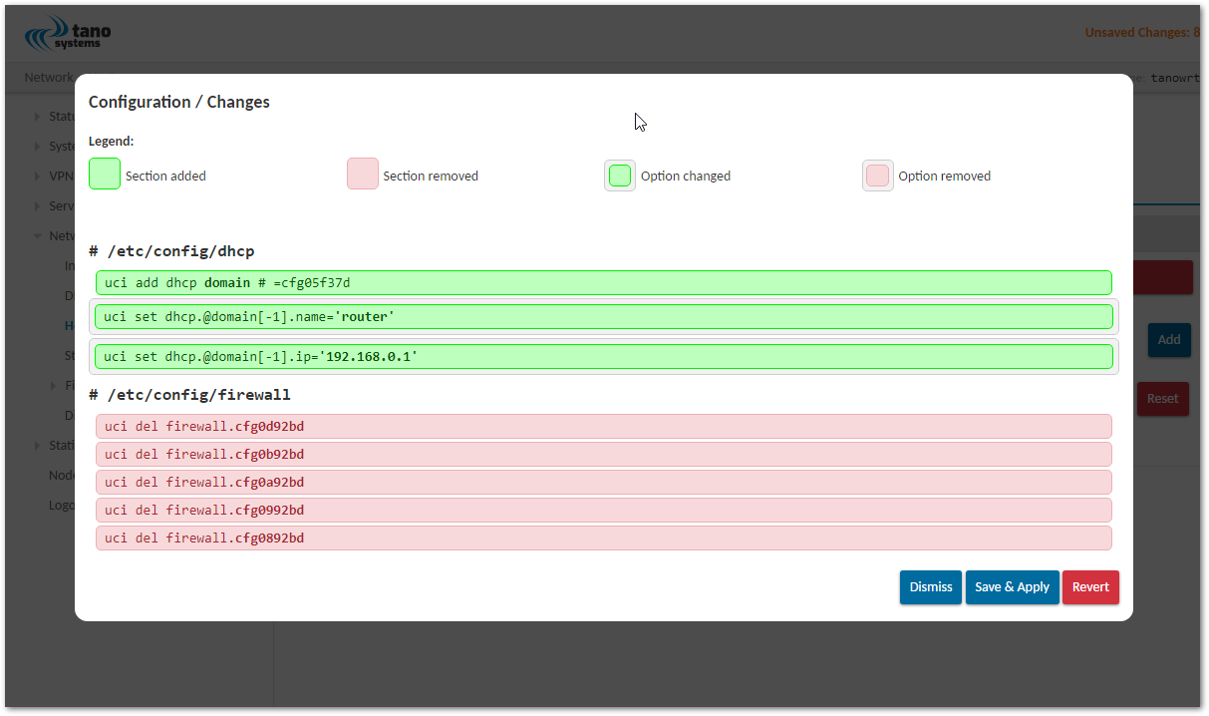Click the Add button behind dialog
Viewport: 1209px width, 716px height.
click(x=1169, y=339)
